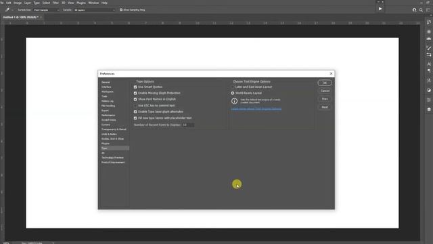
Task: Open the View menu
Action: pos(70,3)
